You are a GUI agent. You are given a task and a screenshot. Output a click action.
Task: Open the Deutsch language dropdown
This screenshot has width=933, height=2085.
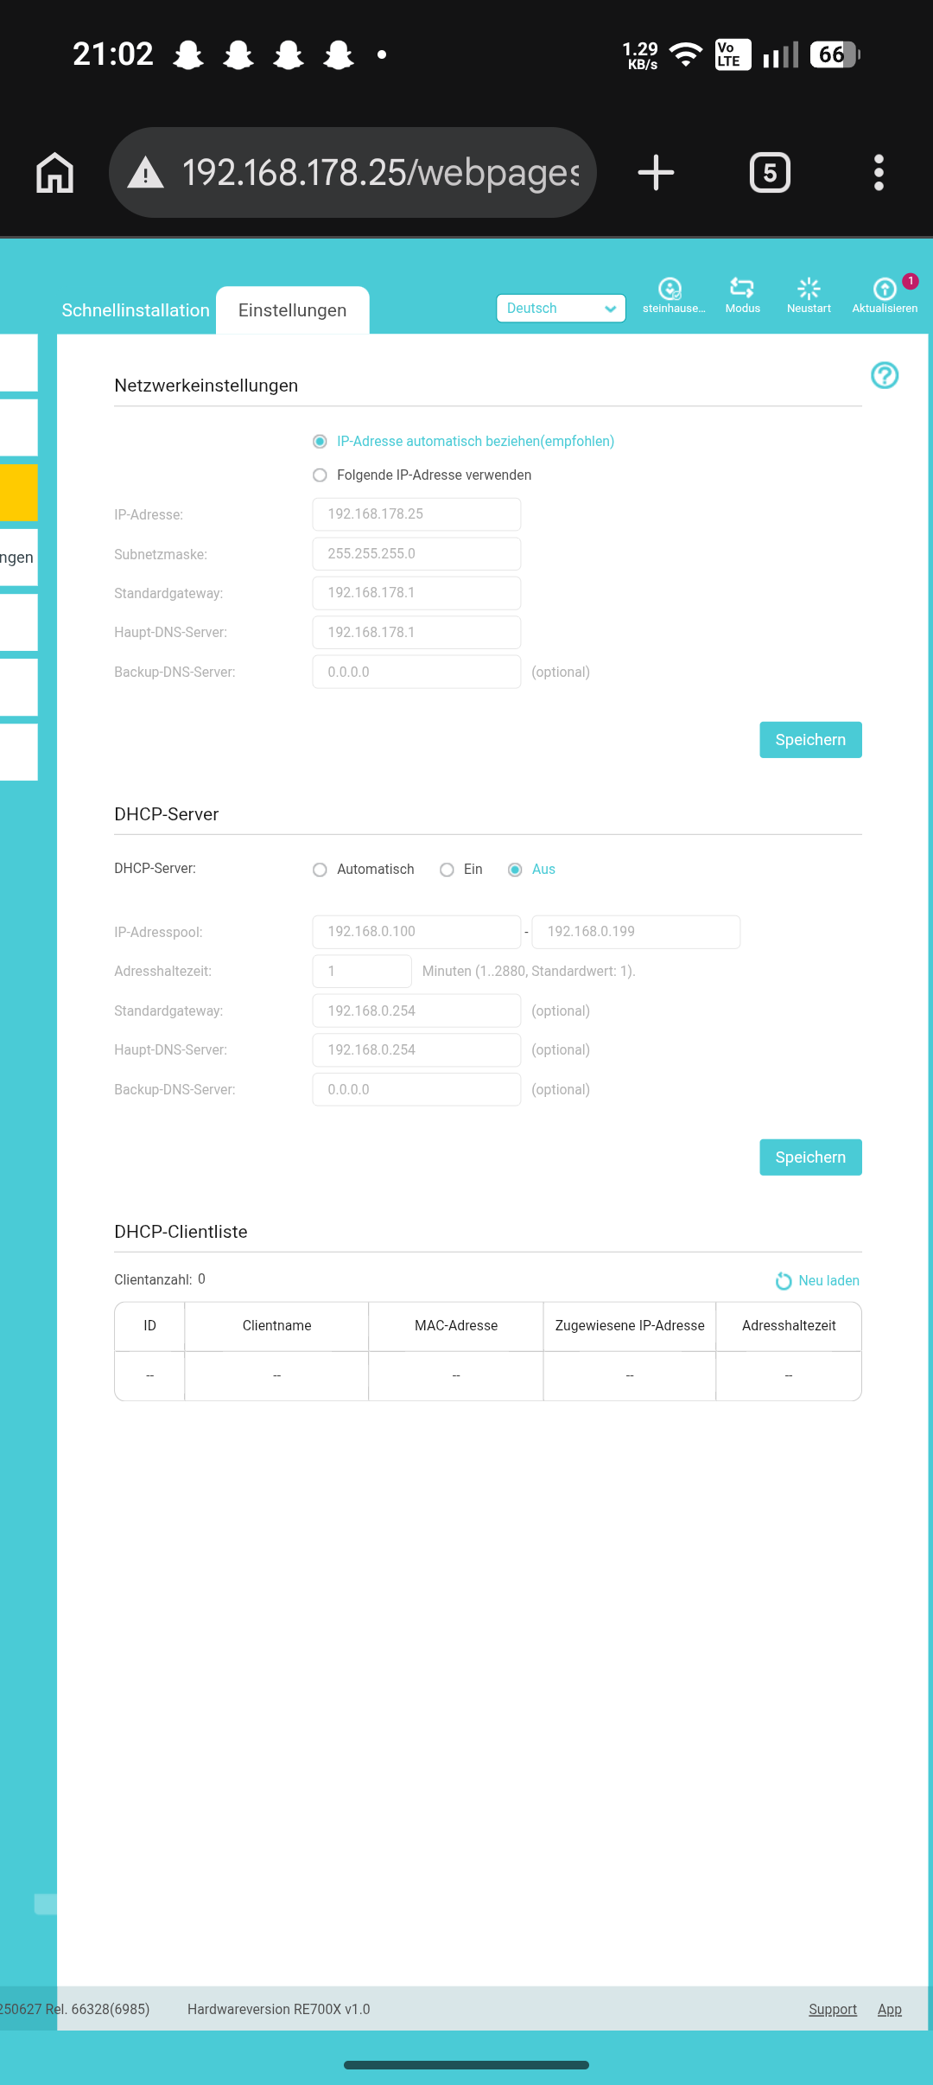[x=561, y=309]
